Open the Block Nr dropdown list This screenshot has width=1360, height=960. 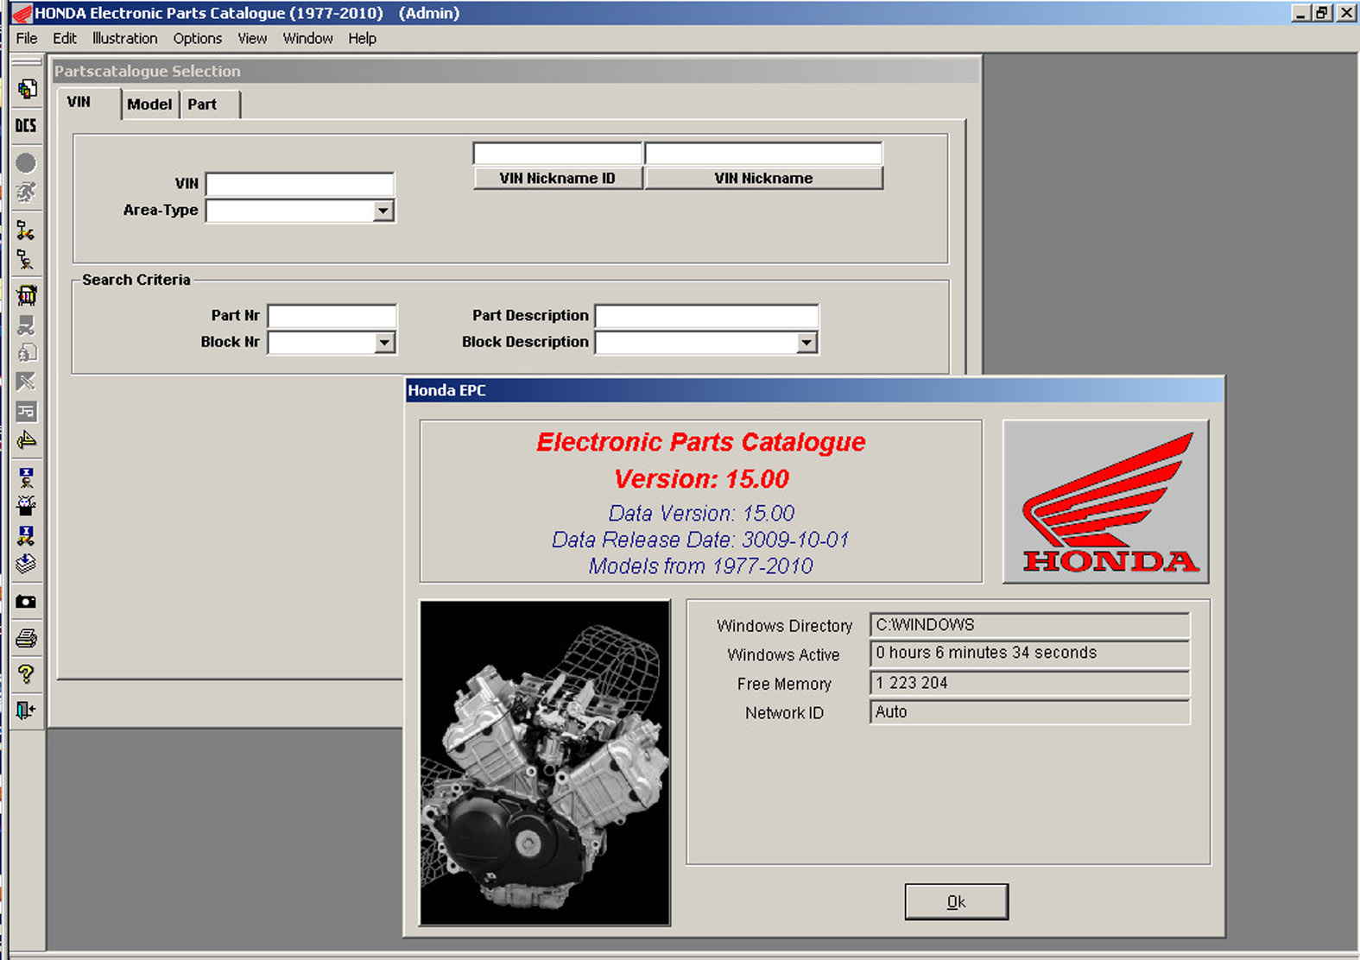pos(384,344)
